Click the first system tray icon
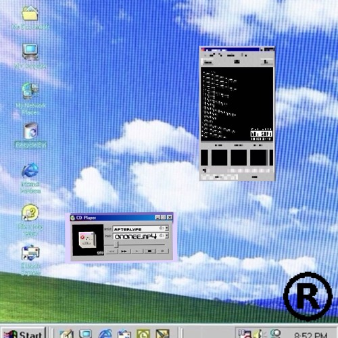Image resolution: width=338 pixels, height=338 pixels. (x=245, y=334)
